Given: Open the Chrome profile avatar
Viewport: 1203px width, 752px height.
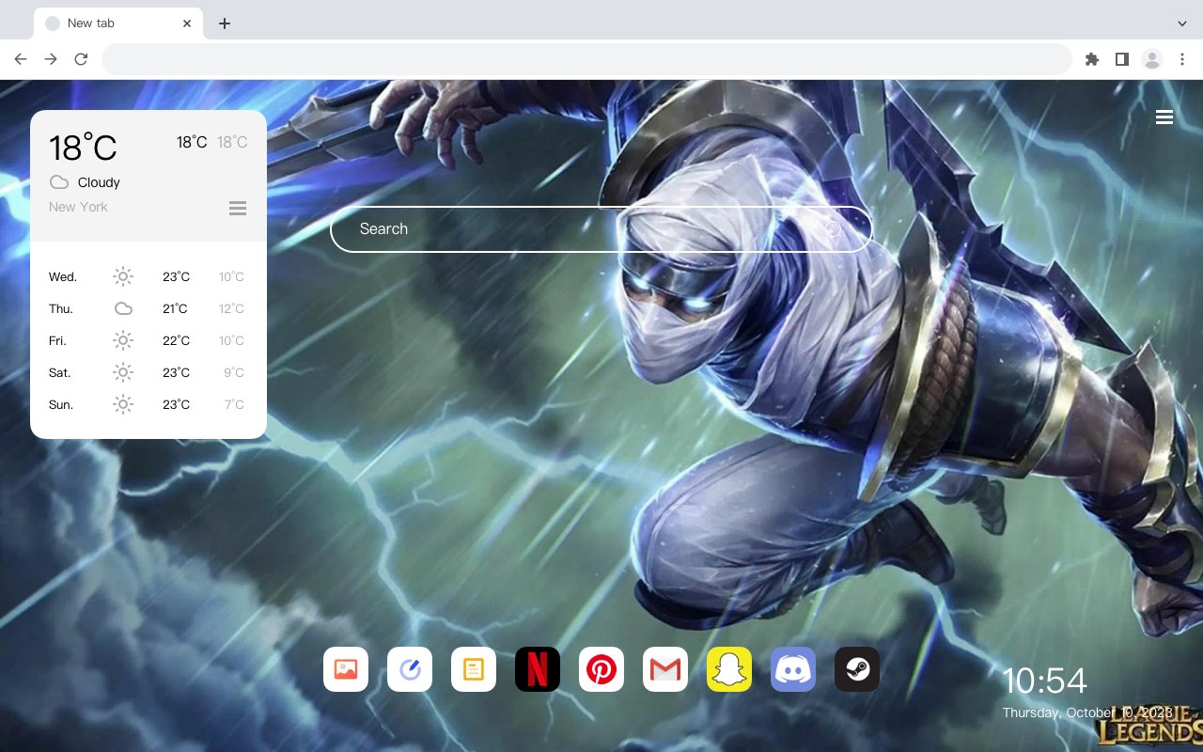Looking at the screenshot, I should tap(1152, 59).
